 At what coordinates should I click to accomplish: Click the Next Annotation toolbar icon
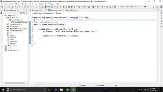point(123,7)
